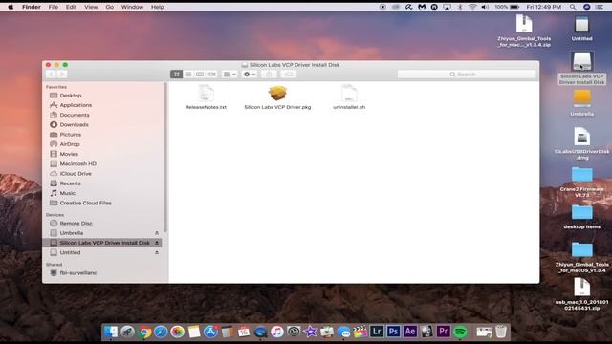Open Notification Center icon
This screenshot has height=344, width=612.
coord(600,7)
